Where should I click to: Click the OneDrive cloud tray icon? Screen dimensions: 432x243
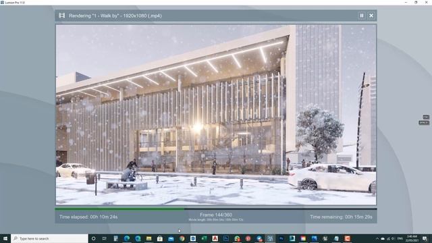pos(383,238)
